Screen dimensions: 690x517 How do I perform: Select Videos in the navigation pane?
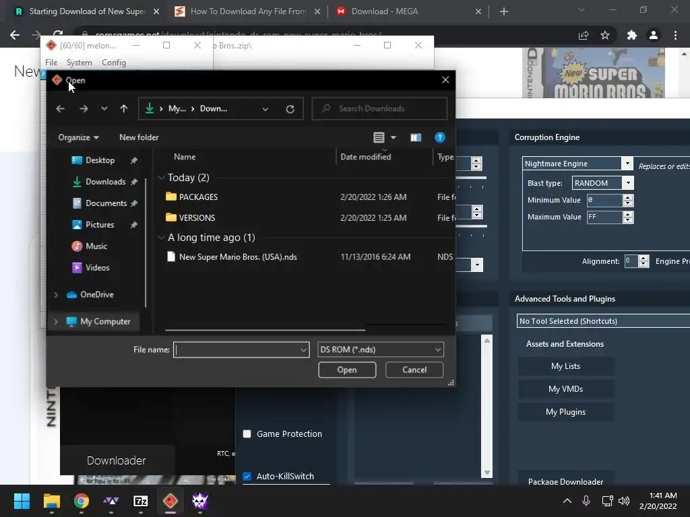pyautogui.click(x=97, y=267)
